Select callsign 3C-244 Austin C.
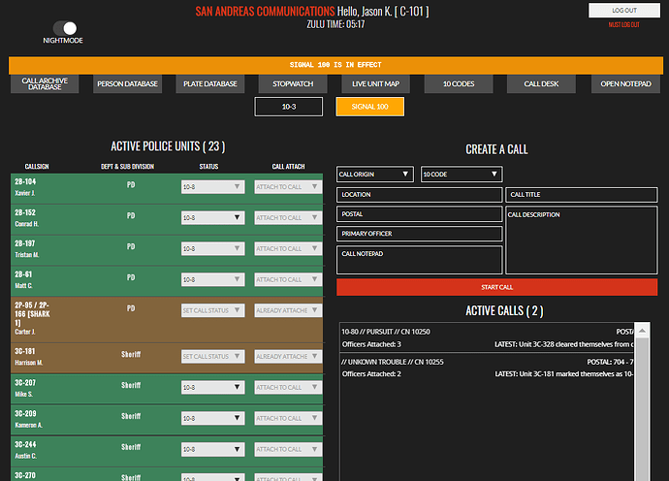This screenshot has height=481, width=669. 25,449
